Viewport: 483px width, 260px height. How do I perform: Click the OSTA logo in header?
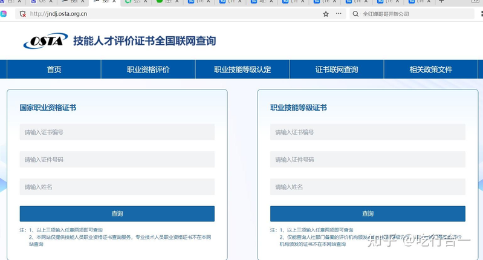click(45, 41)
